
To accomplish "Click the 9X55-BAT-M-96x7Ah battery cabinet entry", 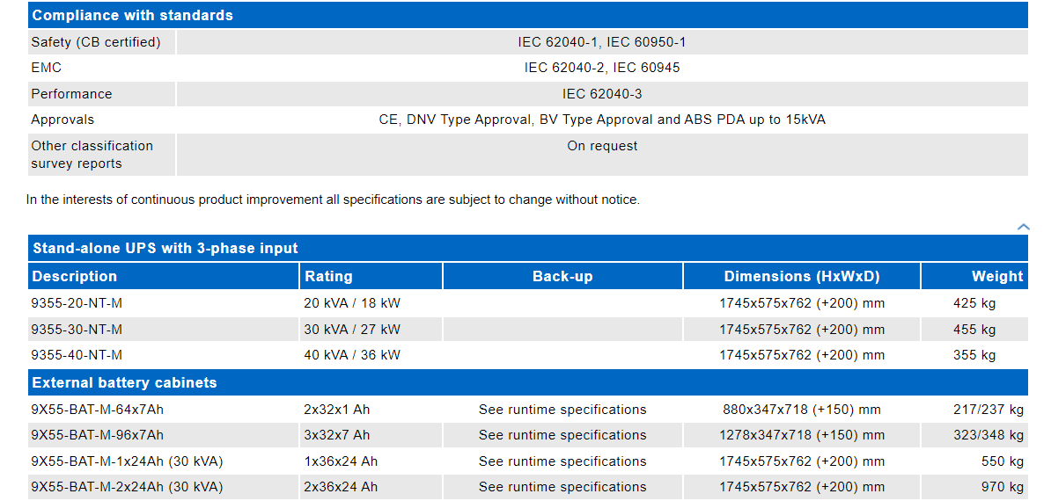I will 97,435.
